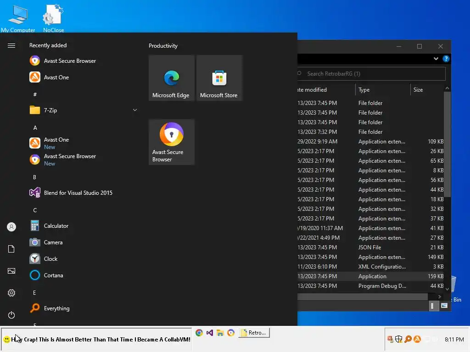Switch Explorer to large icons view

(444, 306)
